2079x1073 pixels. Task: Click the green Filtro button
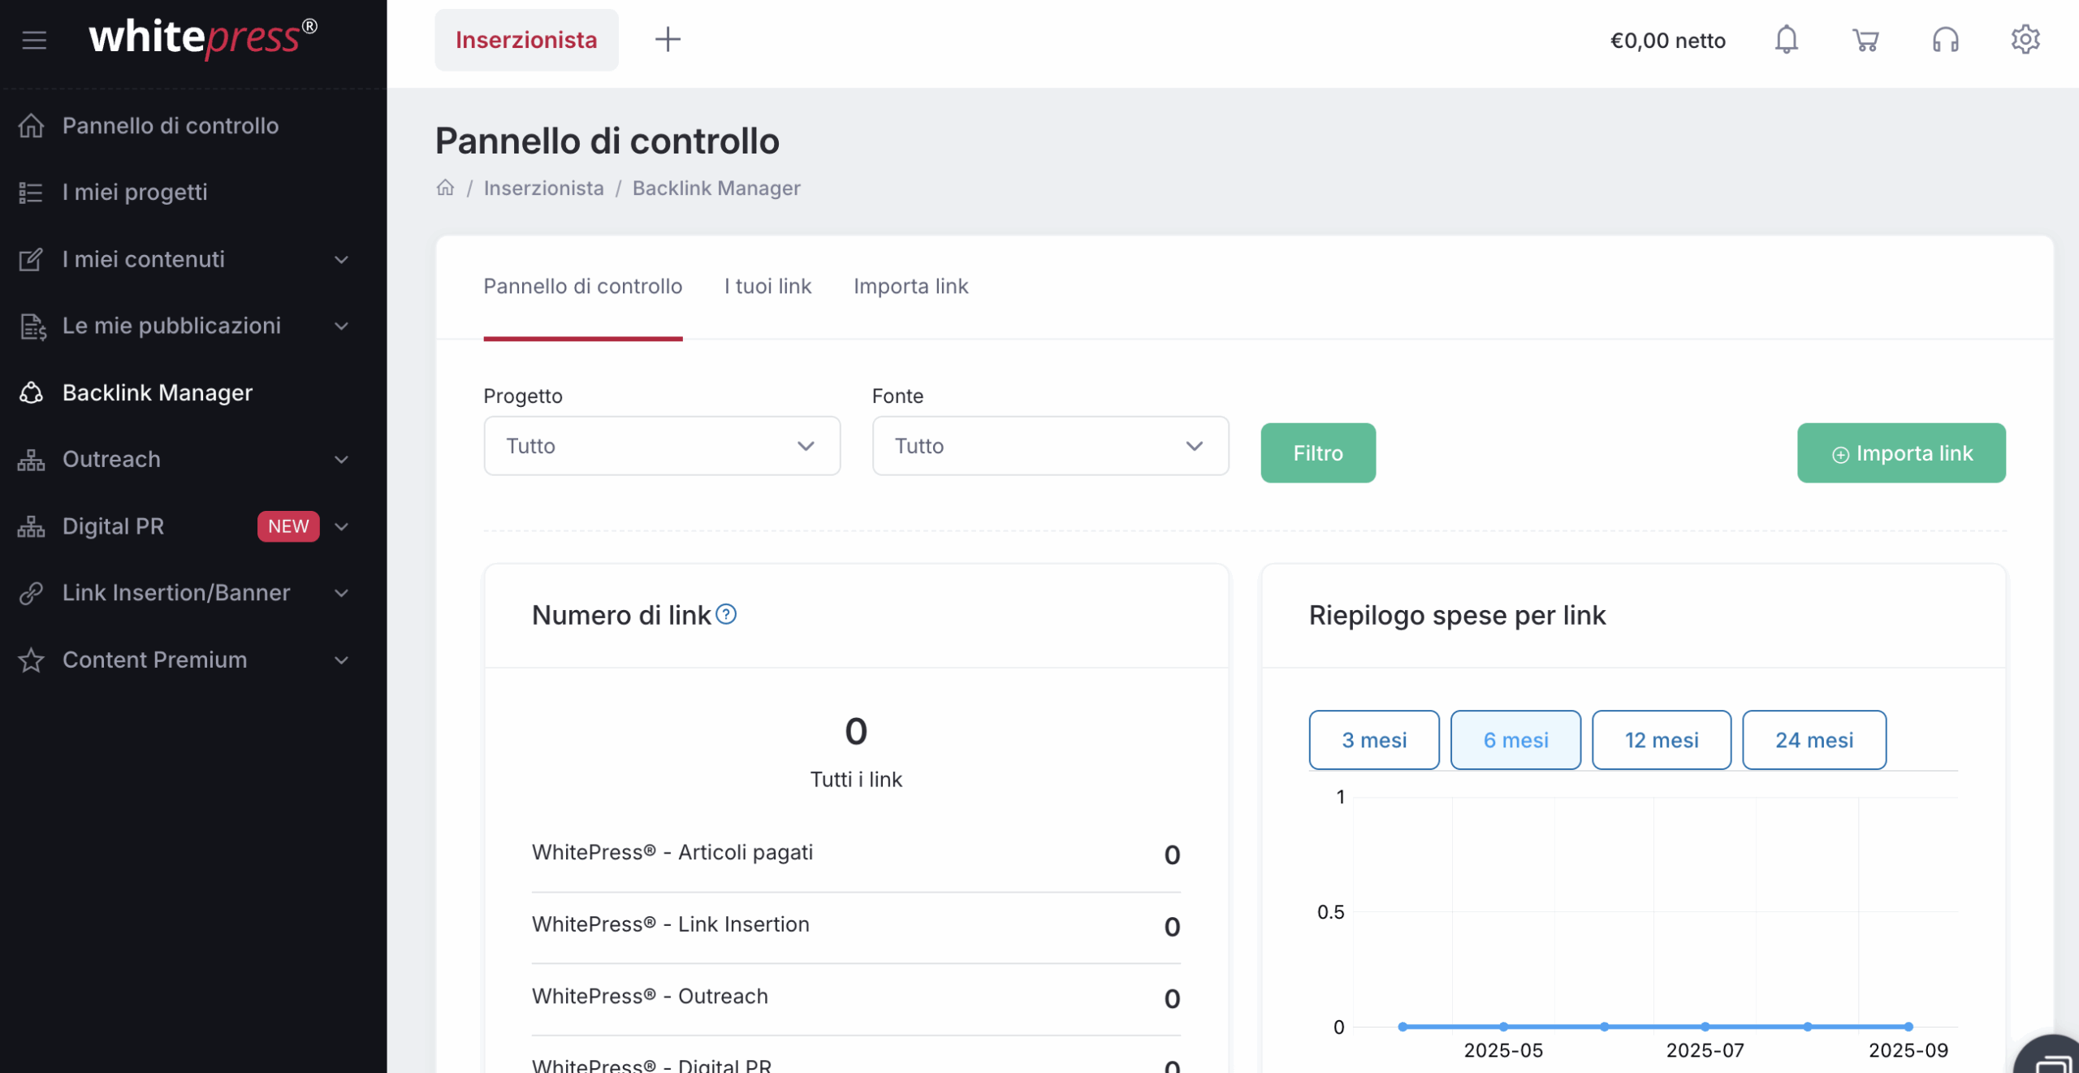click(x=1317, y=453)
